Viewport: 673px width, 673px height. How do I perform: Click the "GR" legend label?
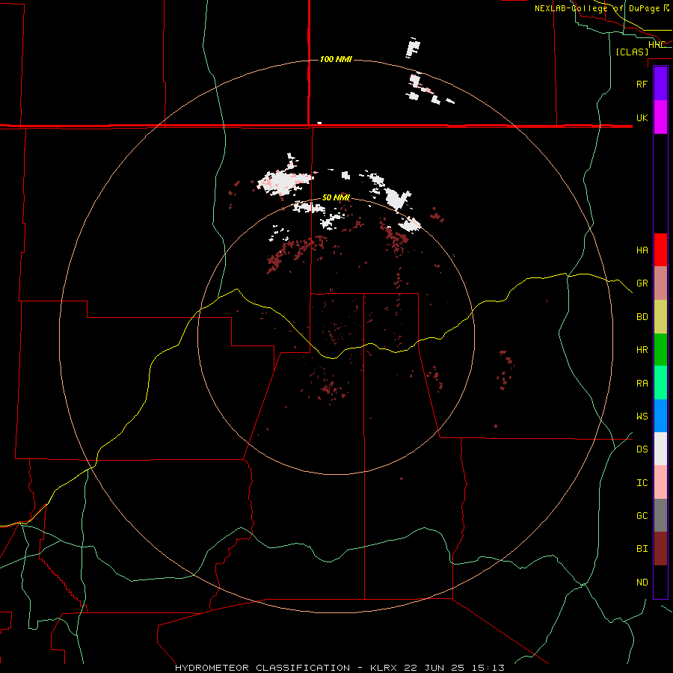(x=642, y=283)
